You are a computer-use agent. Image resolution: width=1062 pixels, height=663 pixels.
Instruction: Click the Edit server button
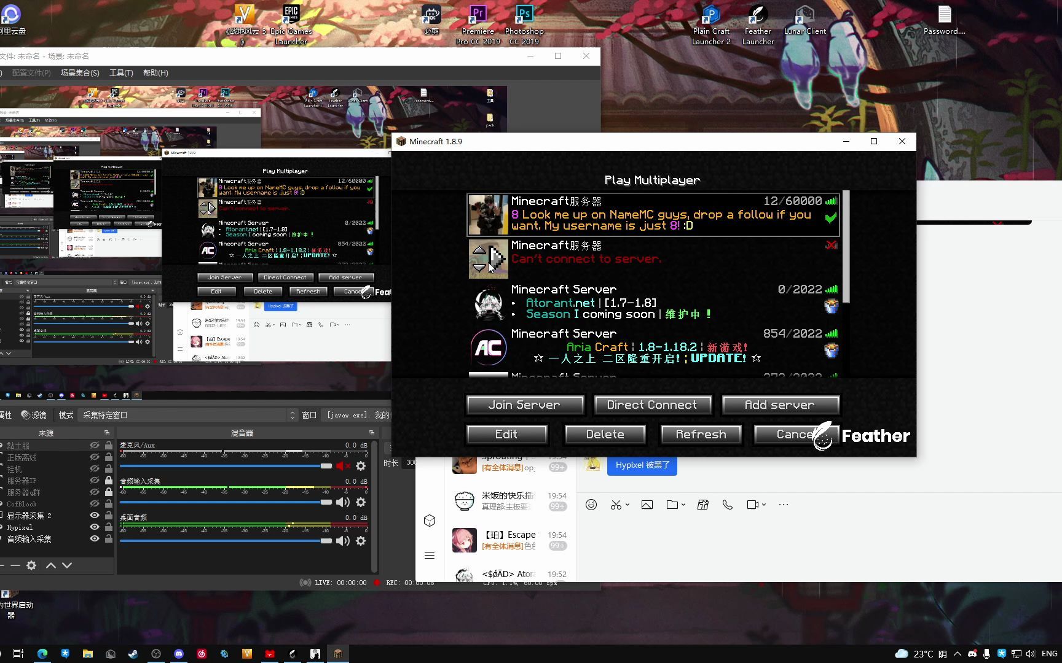506,434
